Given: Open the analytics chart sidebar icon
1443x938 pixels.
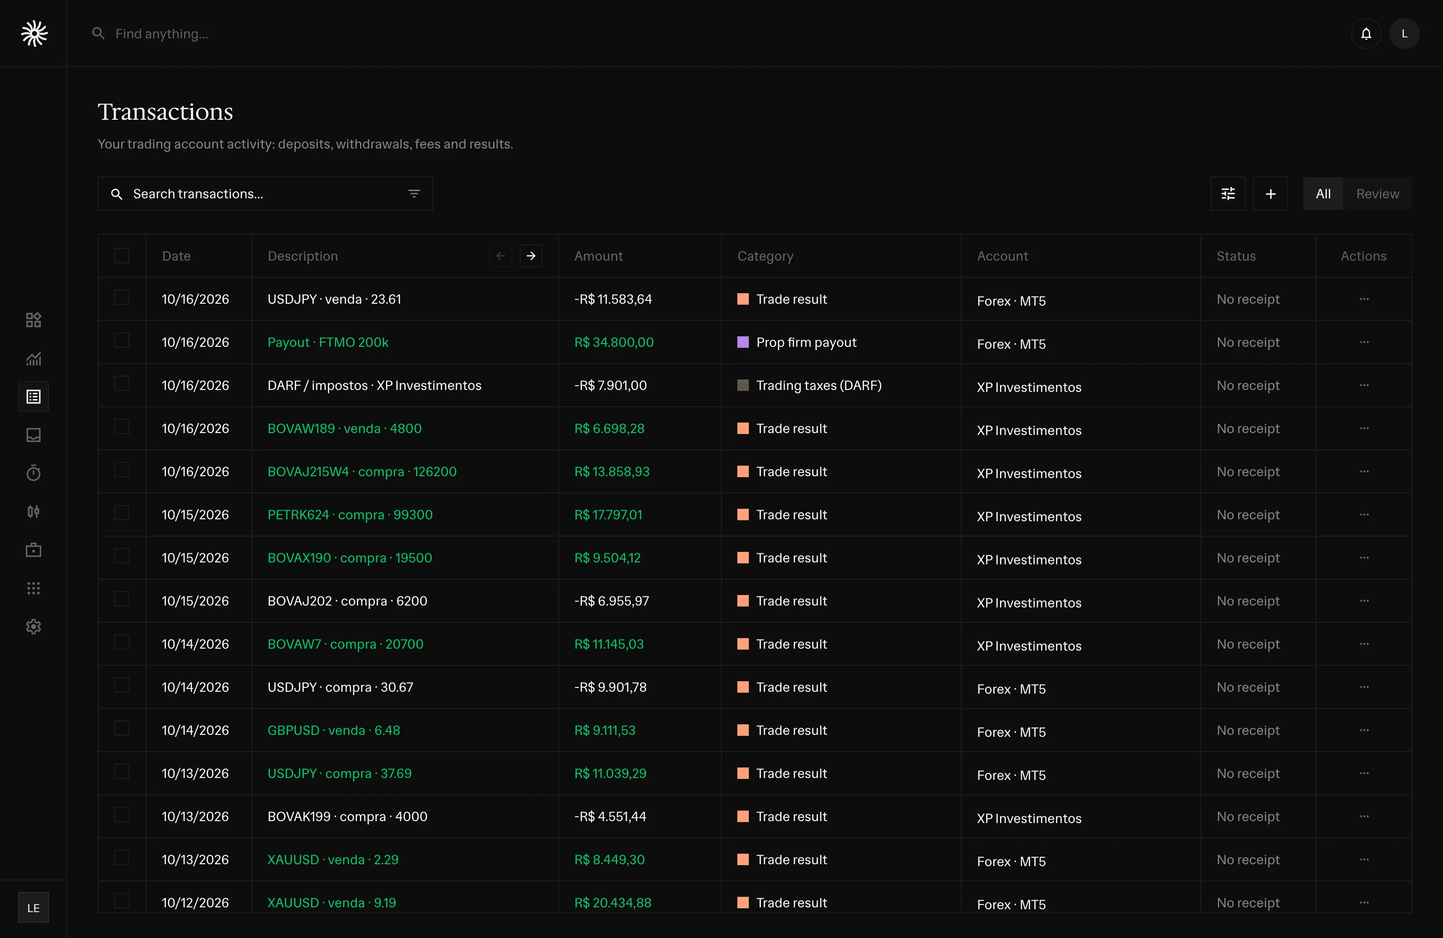Looking at the screenshot, I should point(34,359).
